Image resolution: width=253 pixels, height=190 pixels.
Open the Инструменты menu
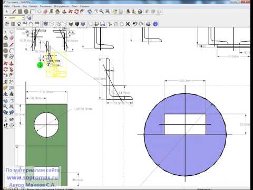[61, 6]
